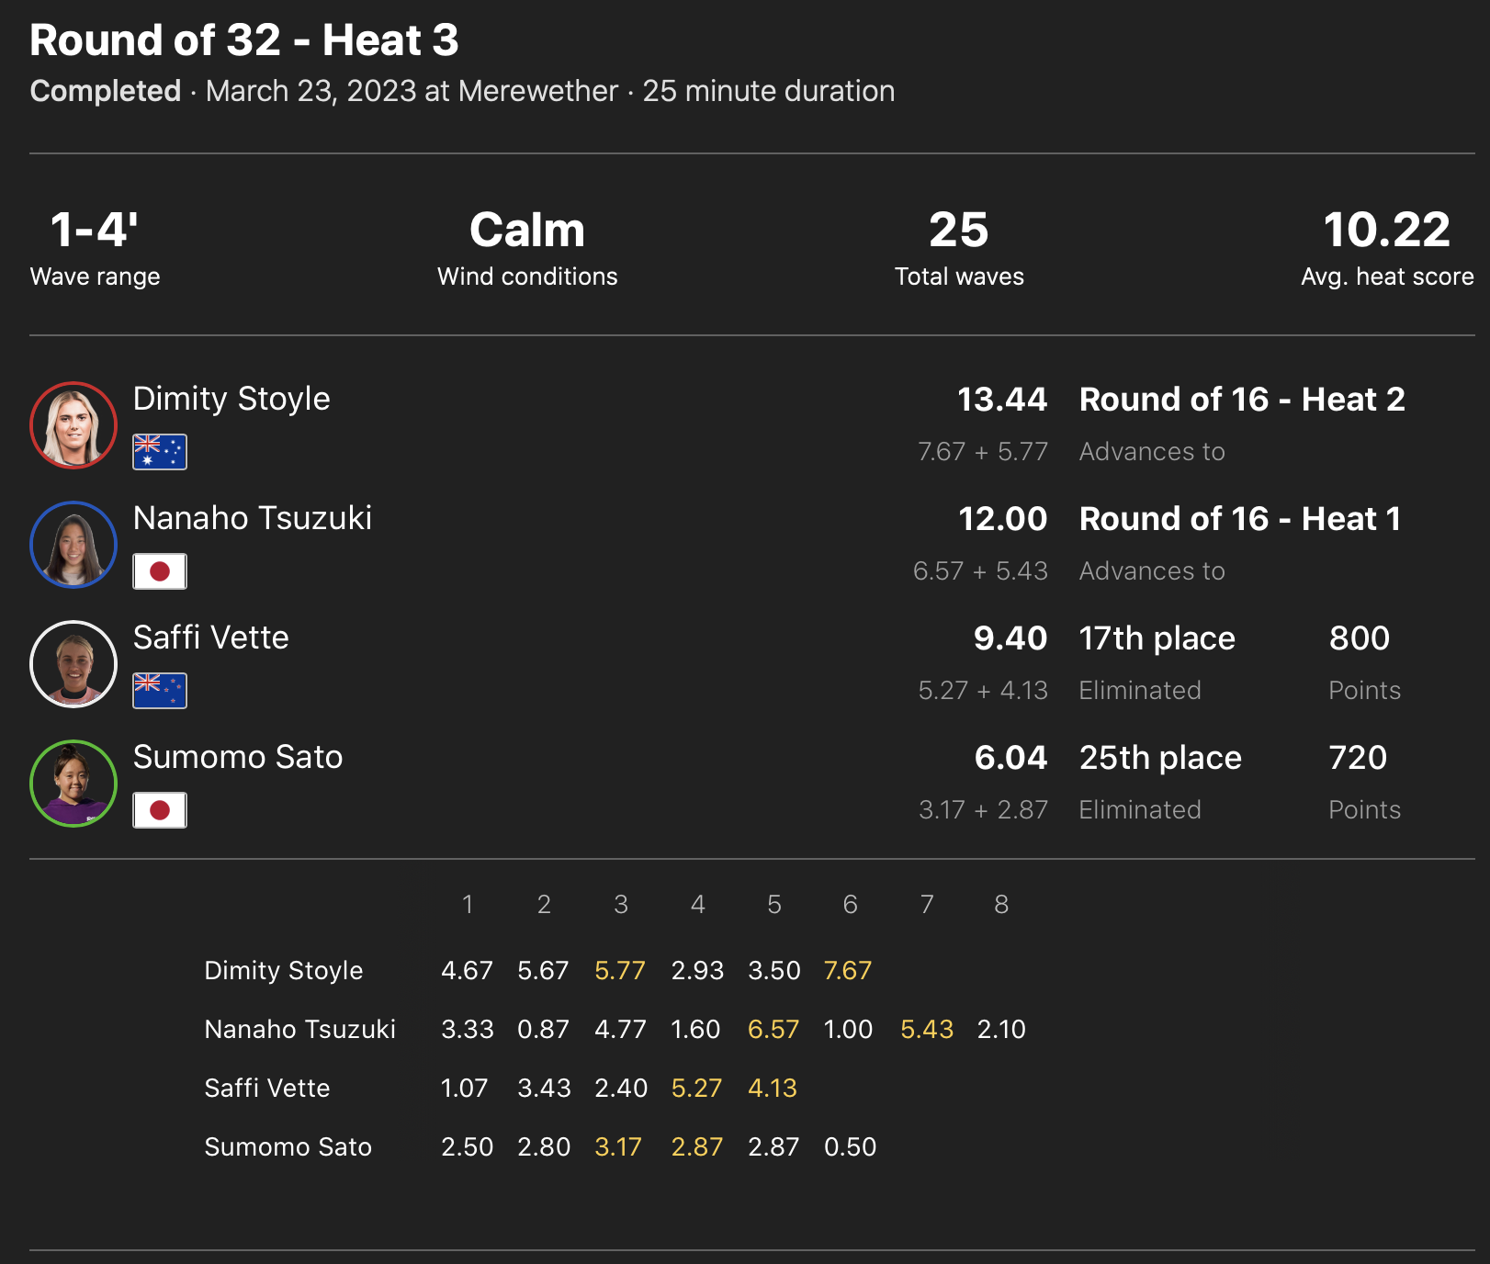Open Round of 16 - Heat 1 link

(1240, 519)
